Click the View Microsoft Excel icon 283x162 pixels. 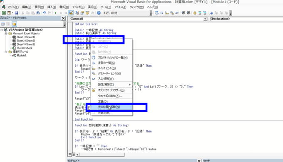[4, 13]
